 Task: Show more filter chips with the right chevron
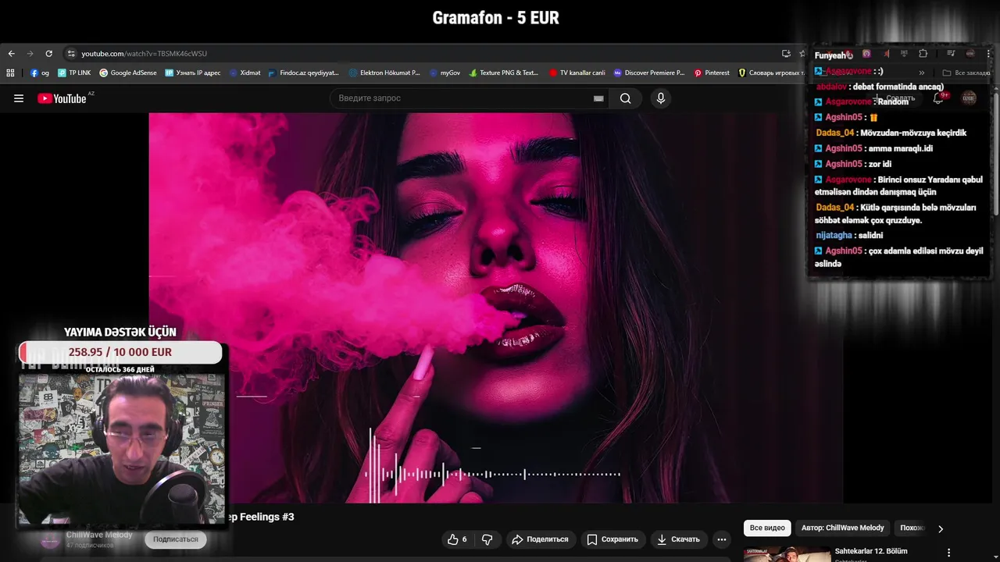click(x=941, y=528)
